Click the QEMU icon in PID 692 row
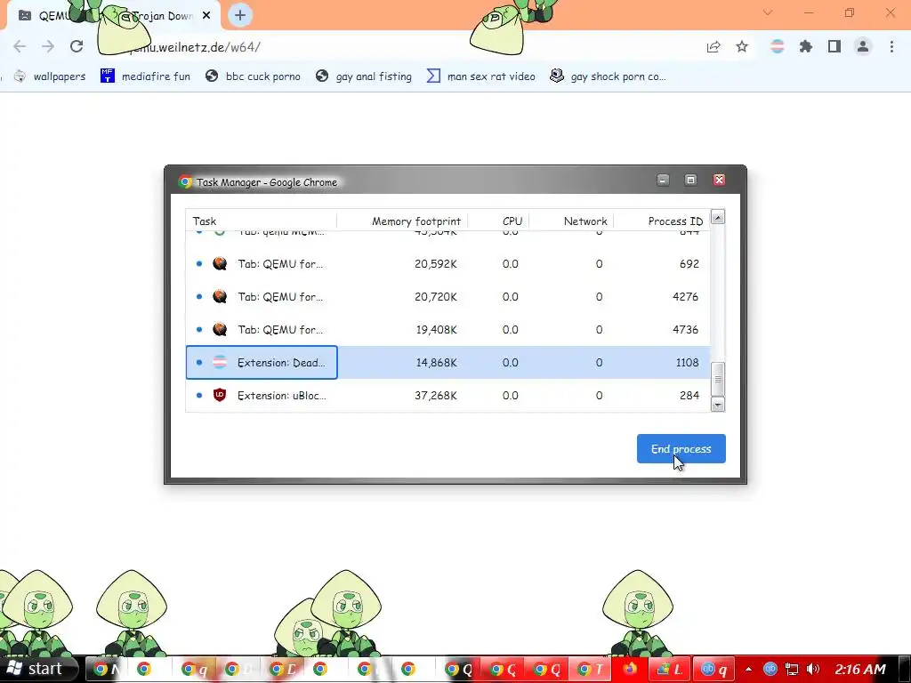The image size is (911, 683). [220, 263]
